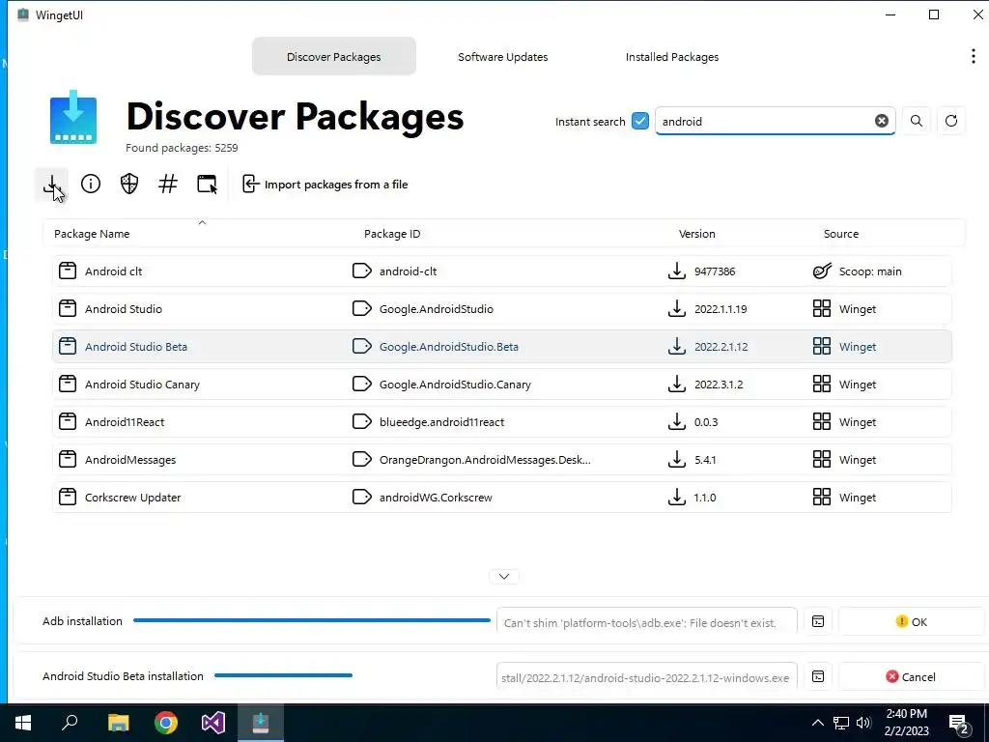Click the ID tag icon for android-clt

click(x=361, y=271)
